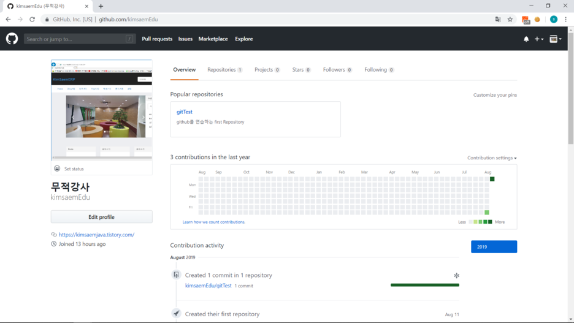Image resolution: width=574 pixels, height=323 pixels.
Task: Click the browser forward arrow
Action: click(20, 20)
